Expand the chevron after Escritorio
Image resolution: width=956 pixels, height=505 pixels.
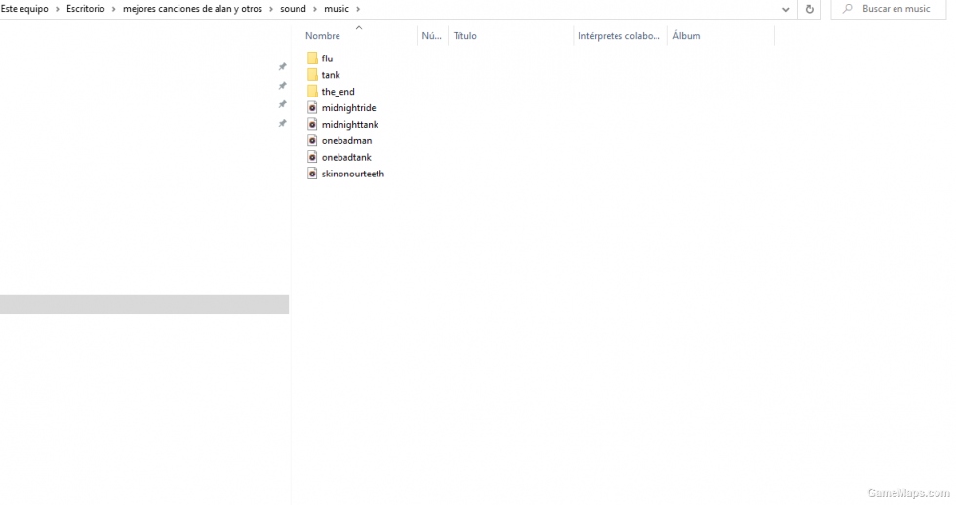coord(113,9)
